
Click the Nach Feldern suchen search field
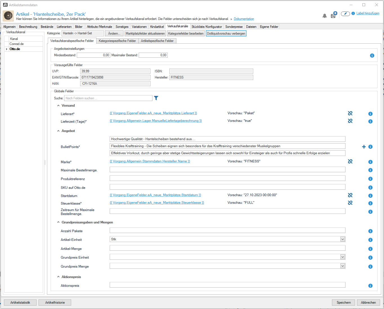click(x=108, y=98)
